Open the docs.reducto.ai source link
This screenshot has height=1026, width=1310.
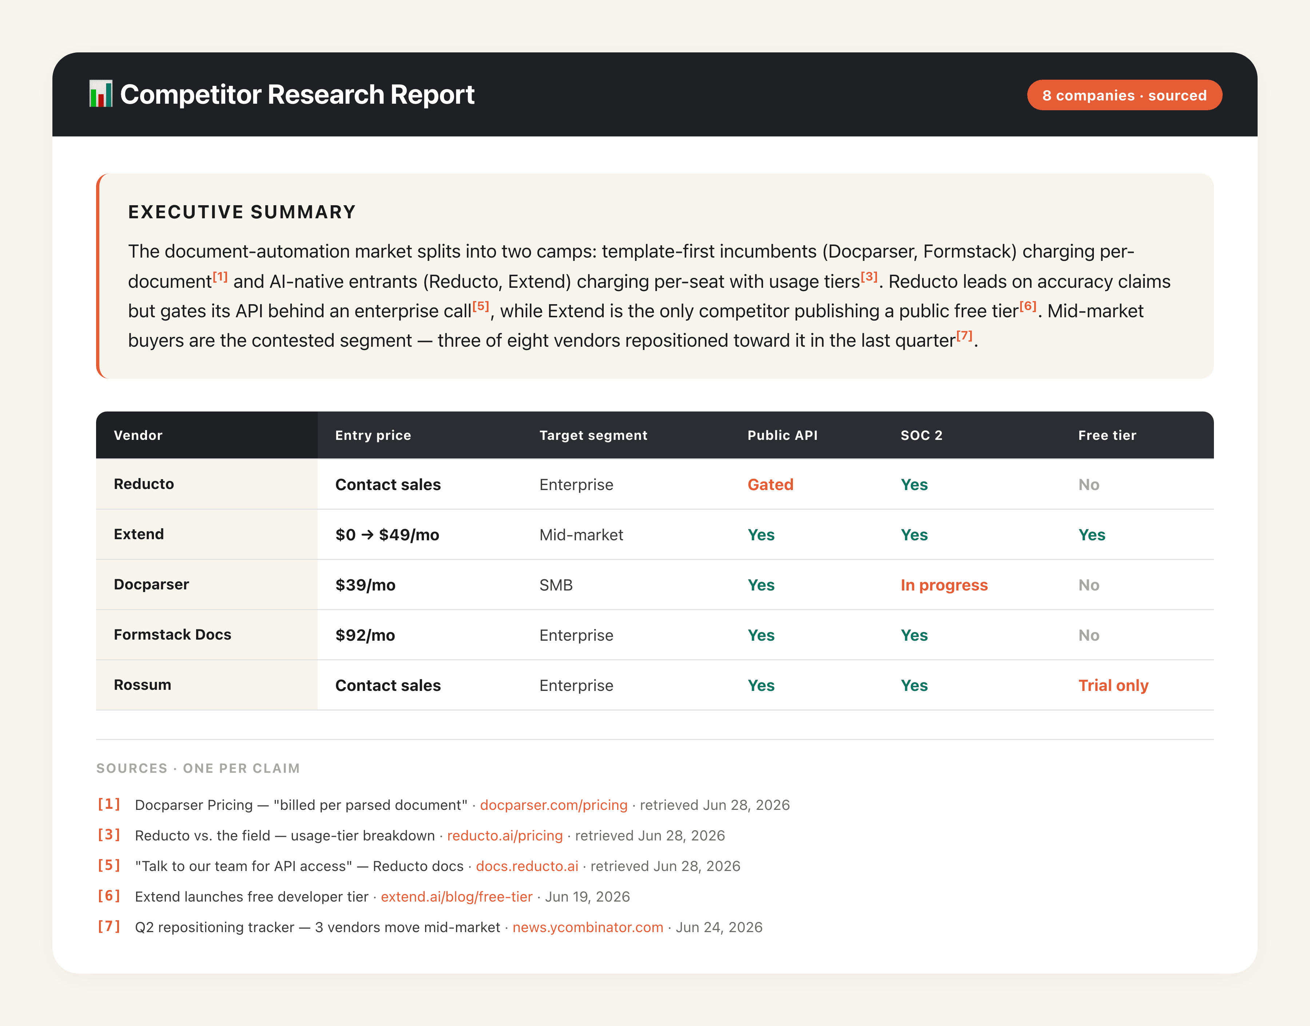(527, 866)
